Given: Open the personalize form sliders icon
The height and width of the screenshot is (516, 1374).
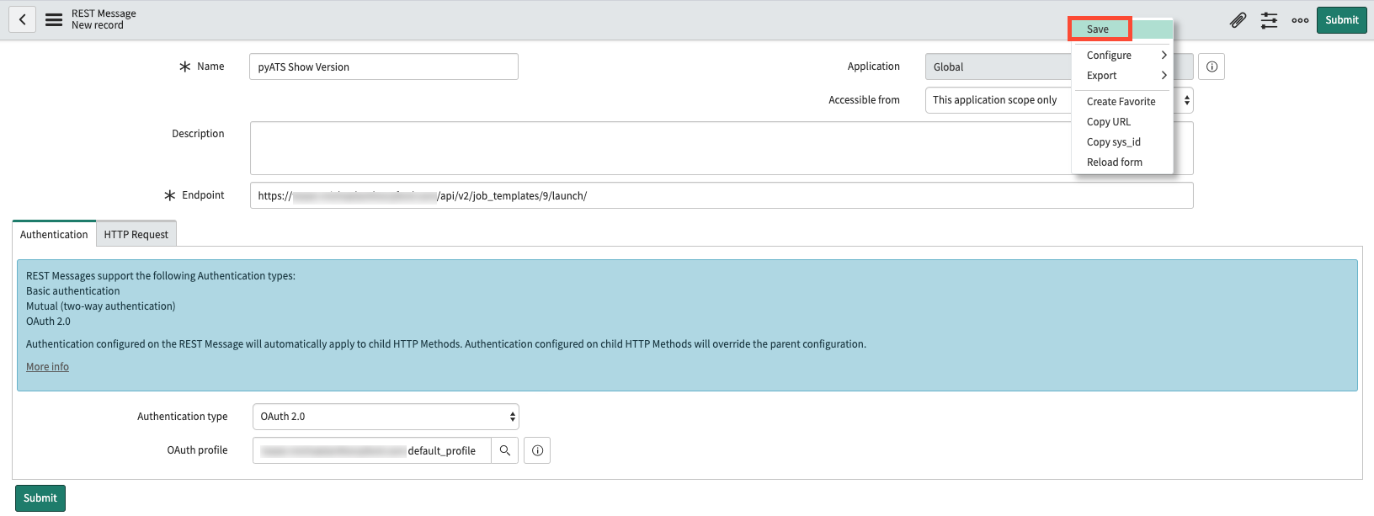Looking at the screenshot, I should click(1269, 20).
